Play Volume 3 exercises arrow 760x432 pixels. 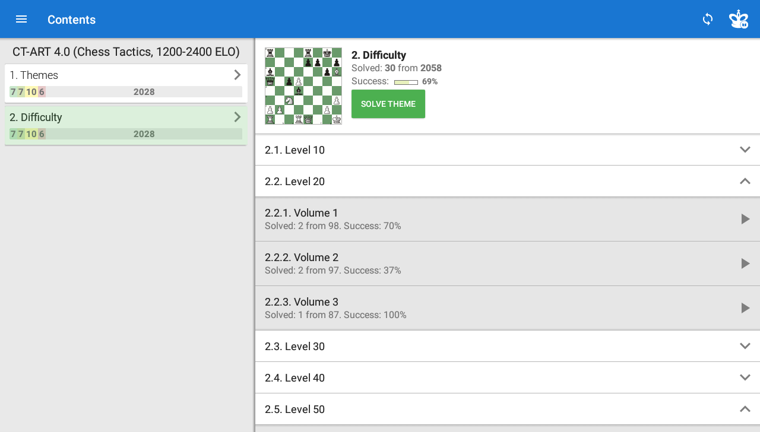(x=745, y=308)
